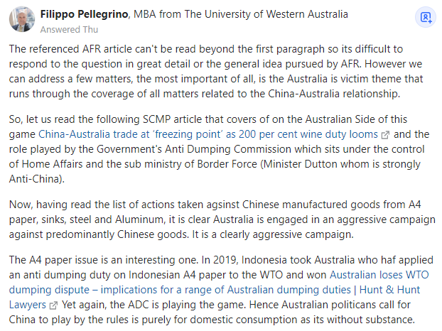Open the 'Australian loses WTO' link text
442x331 pixels.
[x=379, y=275]
